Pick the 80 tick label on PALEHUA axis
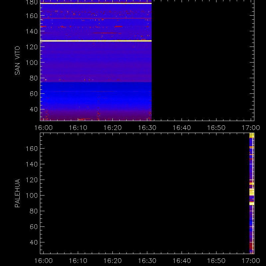This screenshot has width=266, height=266. point(34,211)
